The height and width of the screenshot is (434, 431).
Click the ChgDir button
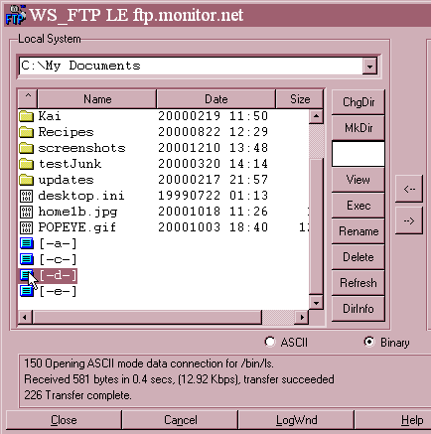(x=359, y=102)
